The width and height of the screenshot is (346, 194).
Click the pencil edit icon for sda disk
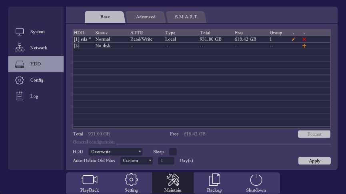pyautogui.click(x=294, y=39)
